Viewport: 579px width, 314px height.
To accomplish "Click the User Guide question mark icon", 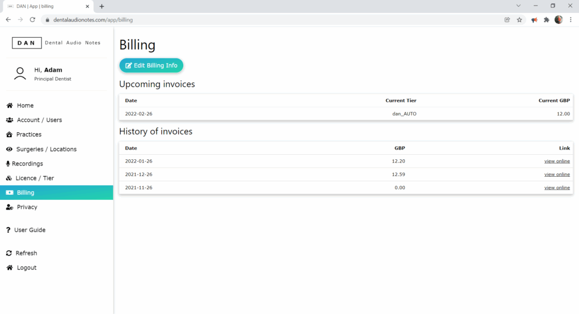I will tap(8, 230).
